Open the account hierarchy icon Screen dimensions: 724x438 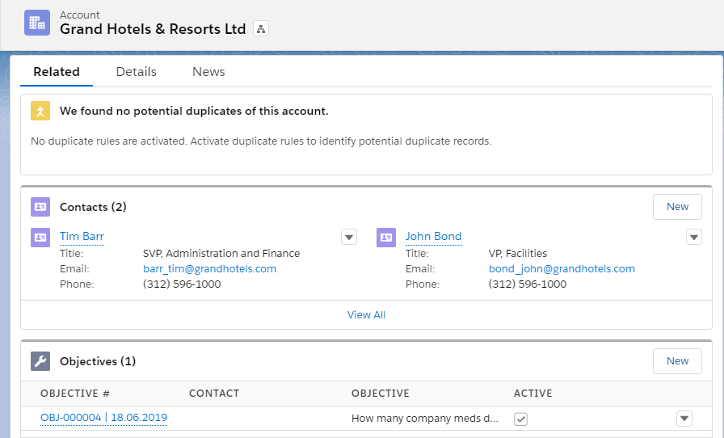pos(260,29)
